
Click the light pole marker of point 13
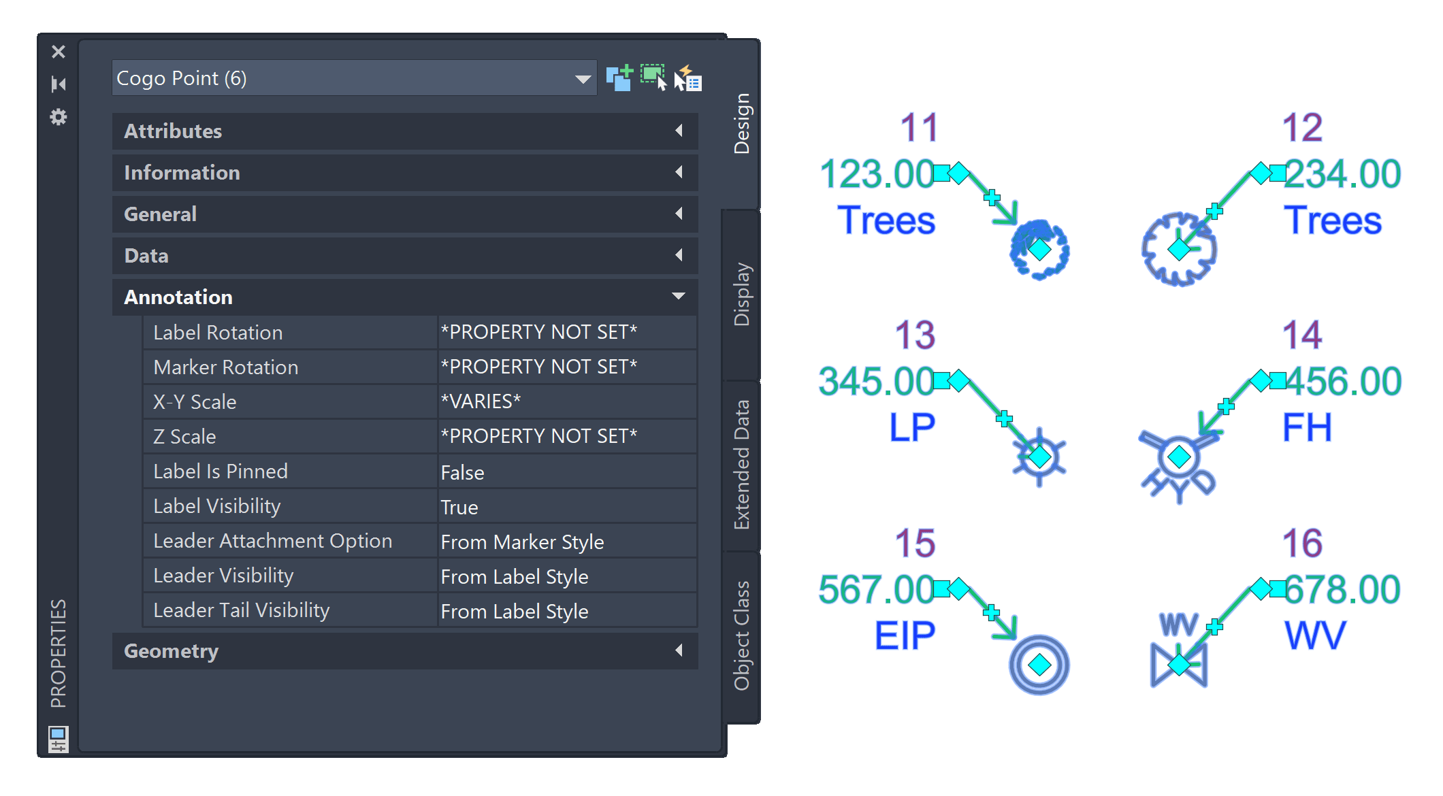coord(1039,457)
